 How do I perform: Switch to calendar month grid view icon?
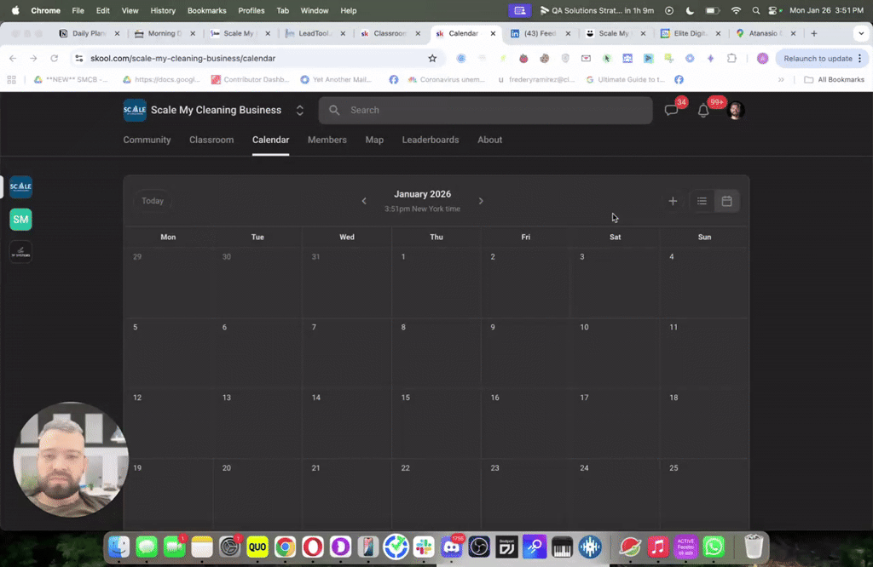pos(726,201)
